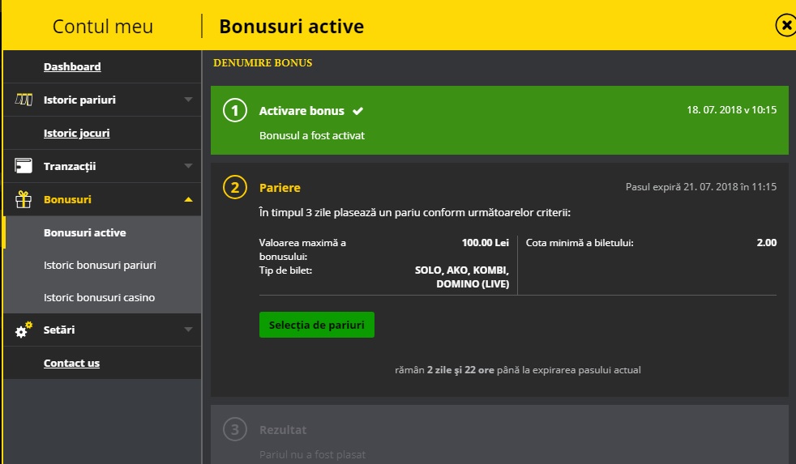Click the Setări gear icon

click(24, 330)
